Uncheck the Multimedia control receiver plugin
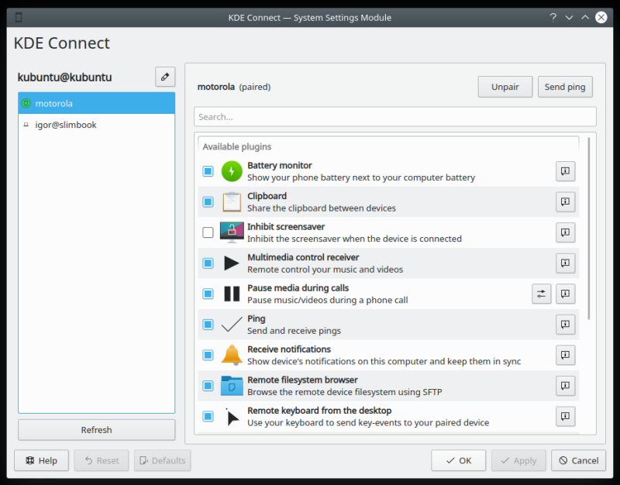 click(x=208, y=263)
